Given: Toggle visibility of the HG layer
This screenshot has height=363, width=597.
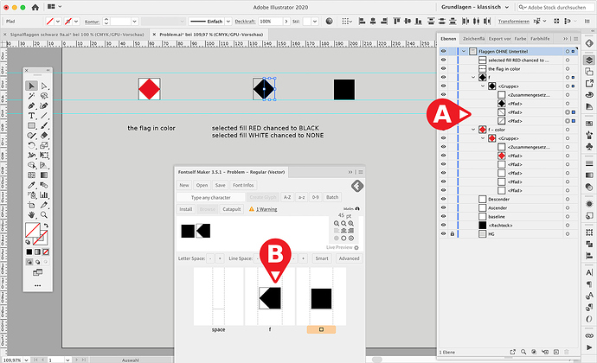Looking at the screenshot, I should pos(443,234).
